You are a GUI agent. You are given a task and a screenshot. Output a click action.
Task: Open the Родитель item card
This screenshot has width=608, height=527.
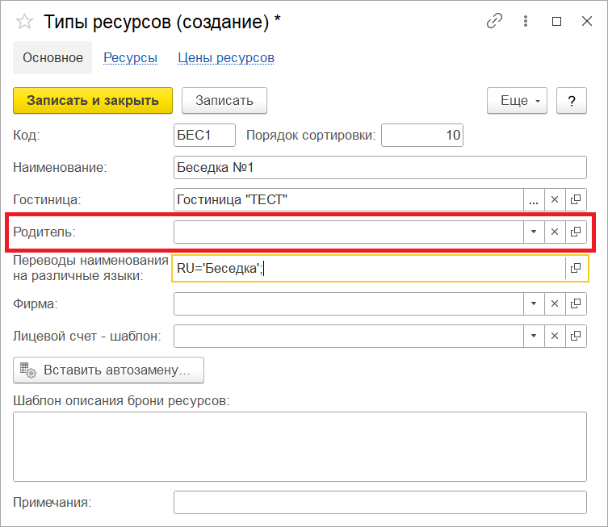[576, 232]
